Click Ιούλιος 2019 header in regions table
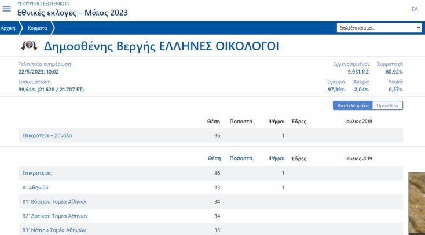 tap(358, 159)
